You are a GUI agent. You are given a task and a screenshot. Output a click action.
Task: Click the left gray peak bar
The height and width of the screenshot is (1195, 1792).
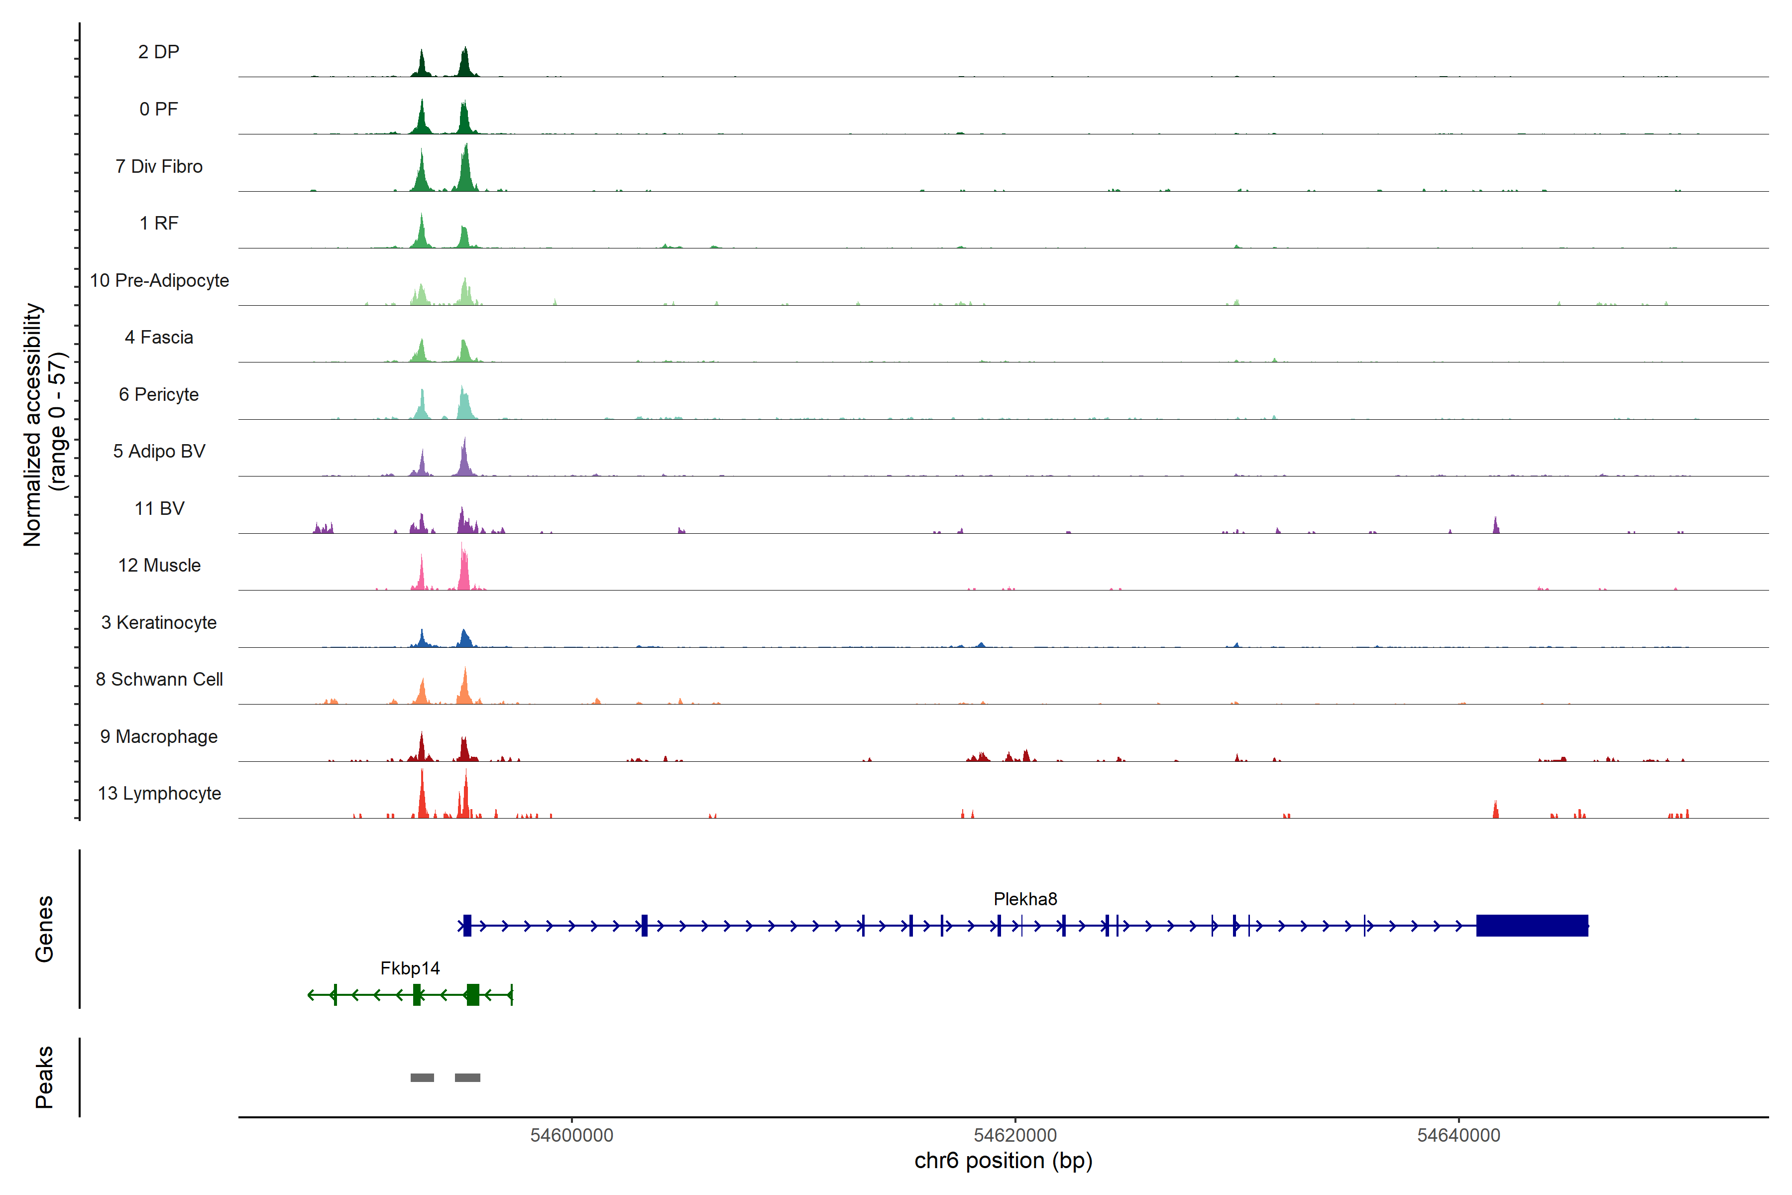tap(422, 1077)
